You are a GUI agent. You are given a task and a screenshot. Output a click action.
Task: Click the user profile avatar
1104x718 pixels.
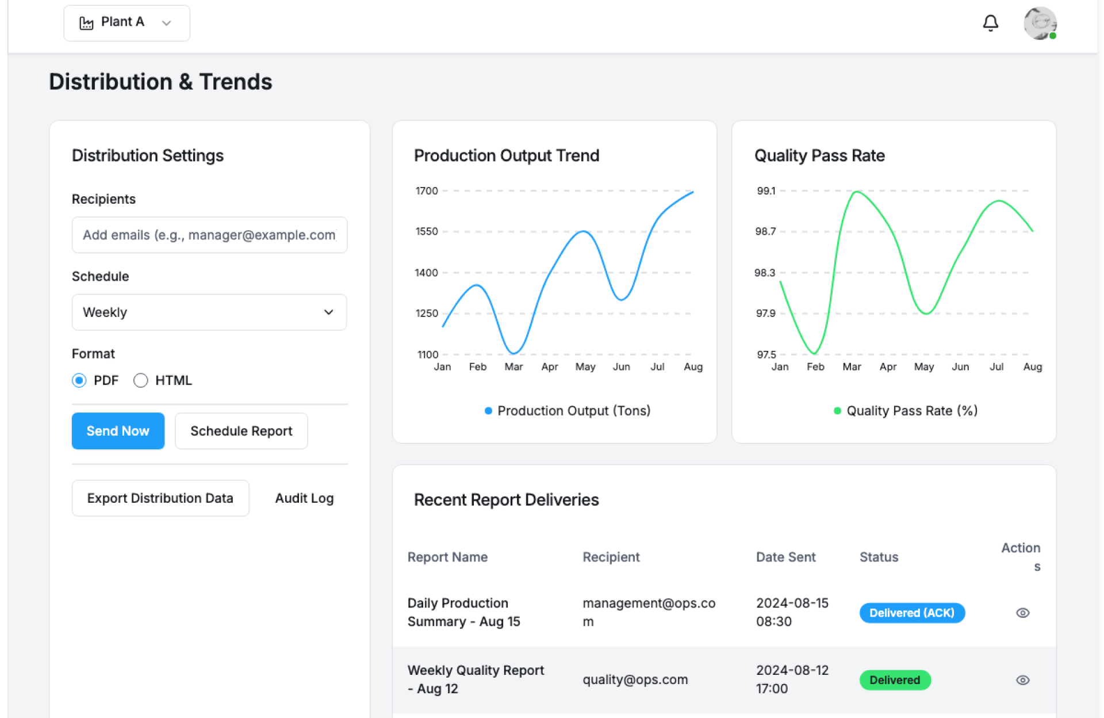1040,23
